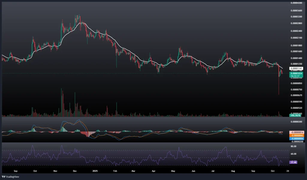
Task: Select the Jul marker on the time axis
Action: [213, 171]
